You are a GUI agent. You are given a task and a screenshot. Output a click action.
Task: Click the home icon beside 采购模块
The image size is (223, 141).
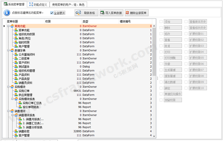[x=12, y=87]
